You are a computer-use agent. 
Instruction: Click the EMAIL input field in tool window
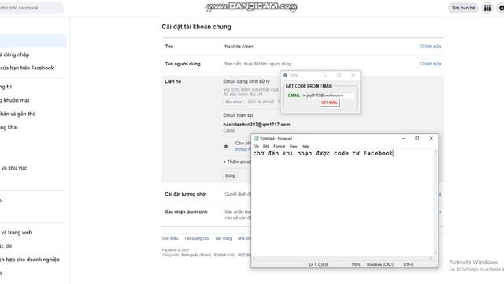(x=329, y=95)
